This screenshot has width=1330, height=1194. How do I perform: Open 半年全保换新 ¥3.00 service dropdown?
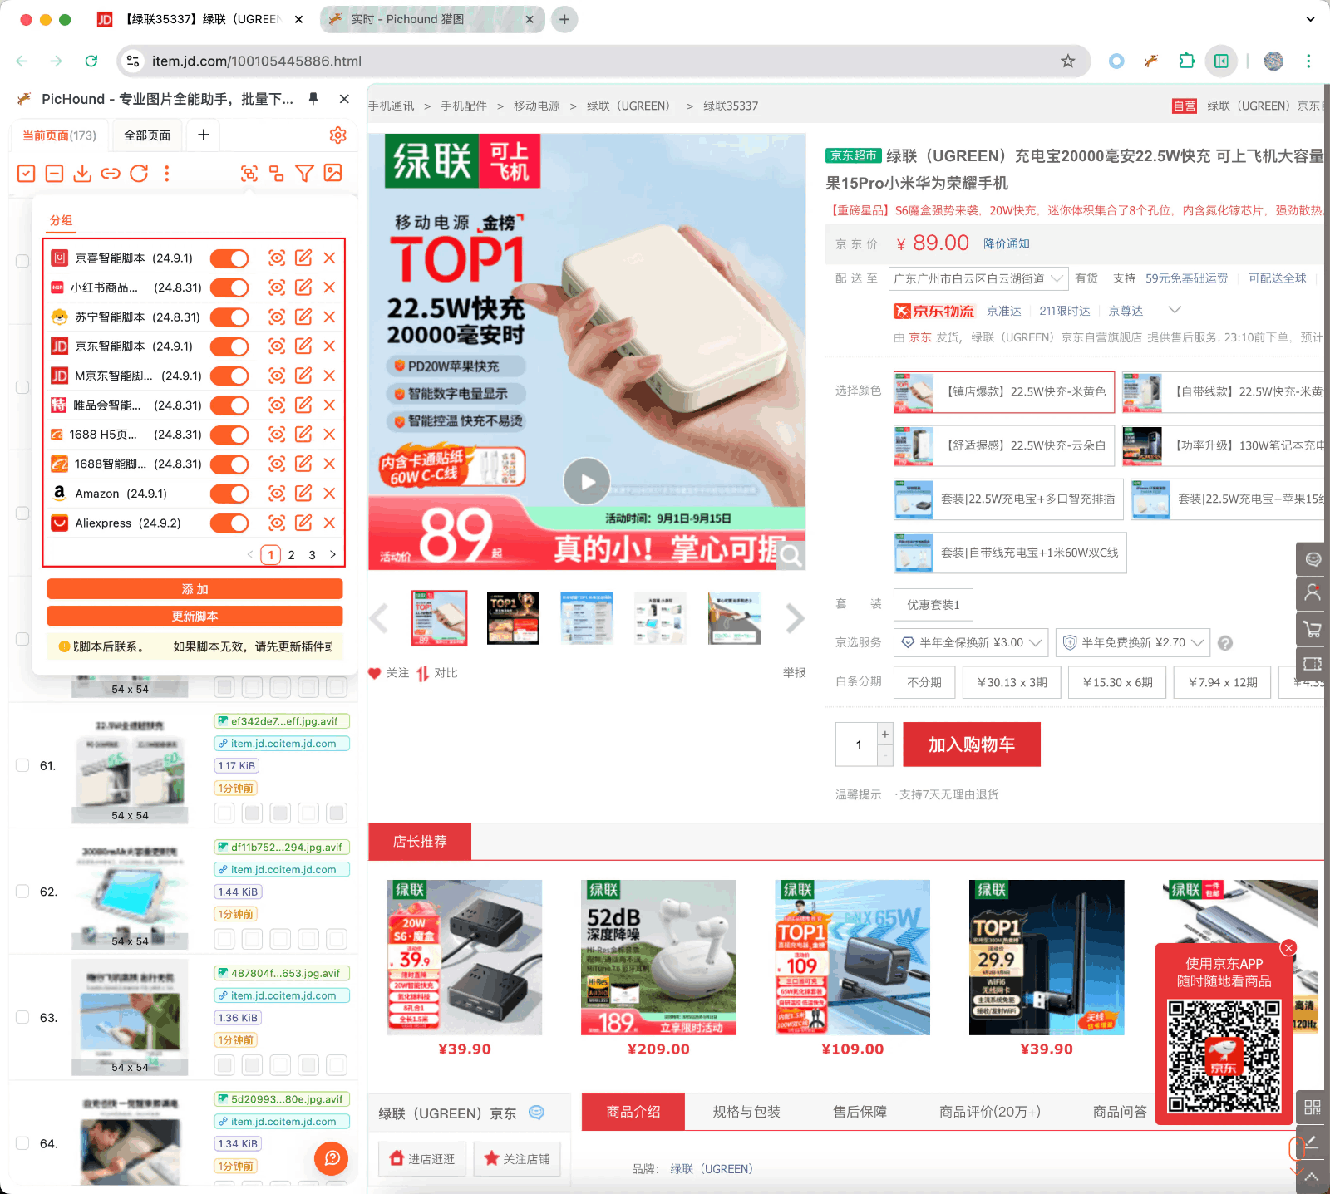pyautogui.click(x=971, y=642)
